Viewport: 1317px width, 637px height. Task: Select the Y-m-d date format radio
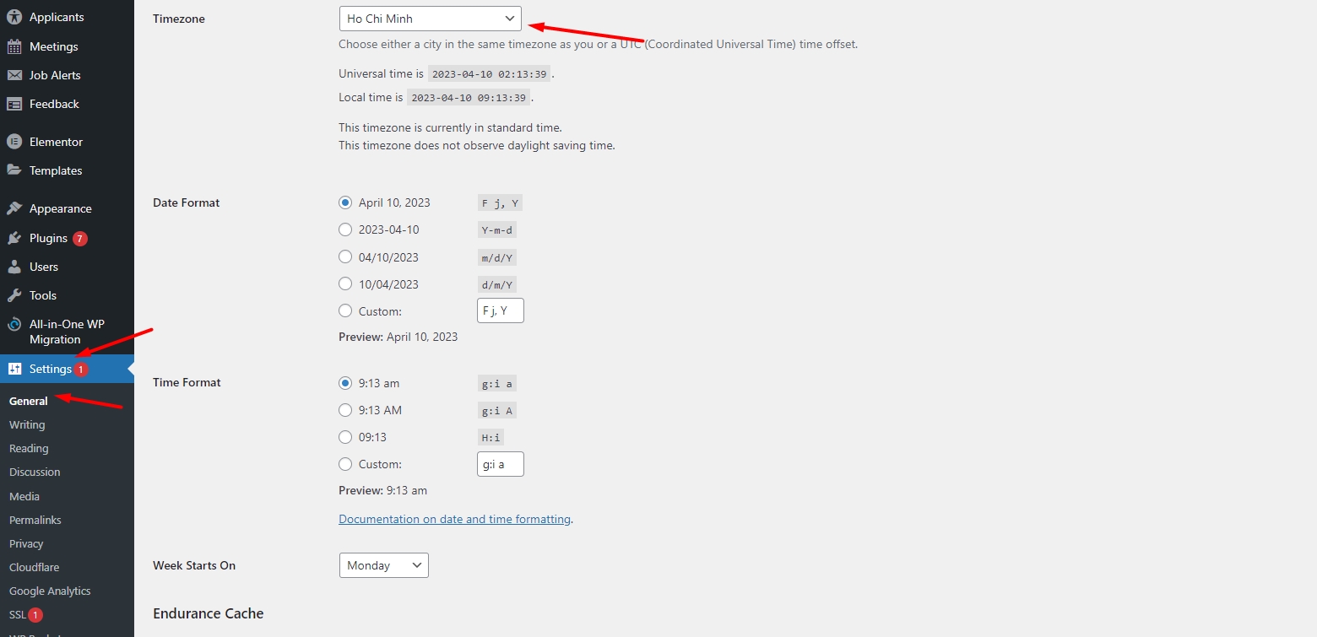coord(345,229)
